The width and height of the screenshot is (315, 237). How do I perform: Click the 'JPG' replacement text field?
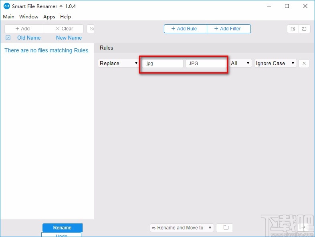pyautogui.click(x=206, y=64)
